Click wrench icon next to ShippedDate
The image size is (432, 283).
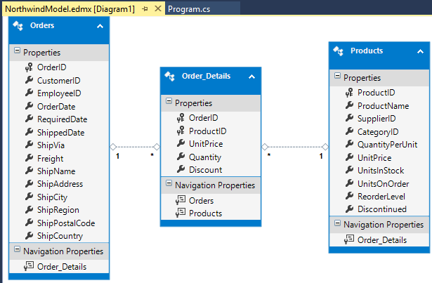29,132
